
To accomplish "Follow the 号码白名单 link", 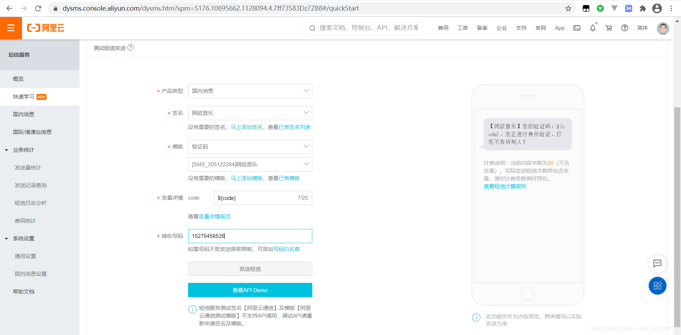I will (286, 249).
